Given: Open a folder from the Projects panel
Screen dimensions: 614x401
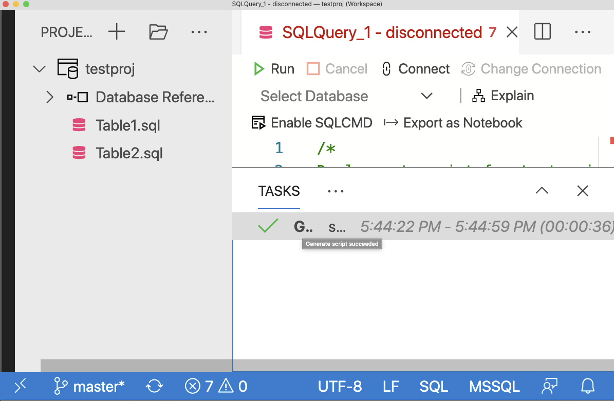Looking at the screenshot, I should (x=158, y=31).
